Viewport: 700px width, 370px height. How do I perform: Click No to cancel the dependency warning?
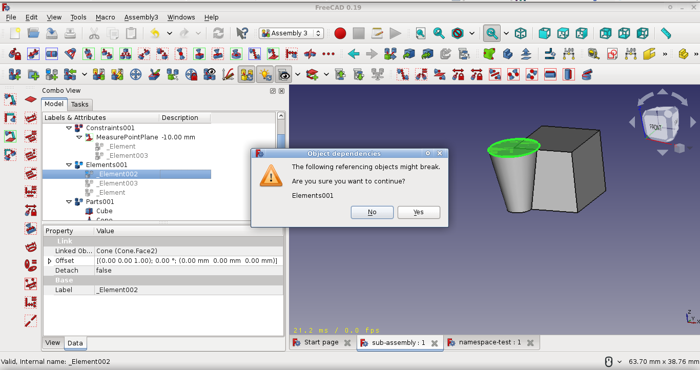pyautogui.click(x=372, y=212)
